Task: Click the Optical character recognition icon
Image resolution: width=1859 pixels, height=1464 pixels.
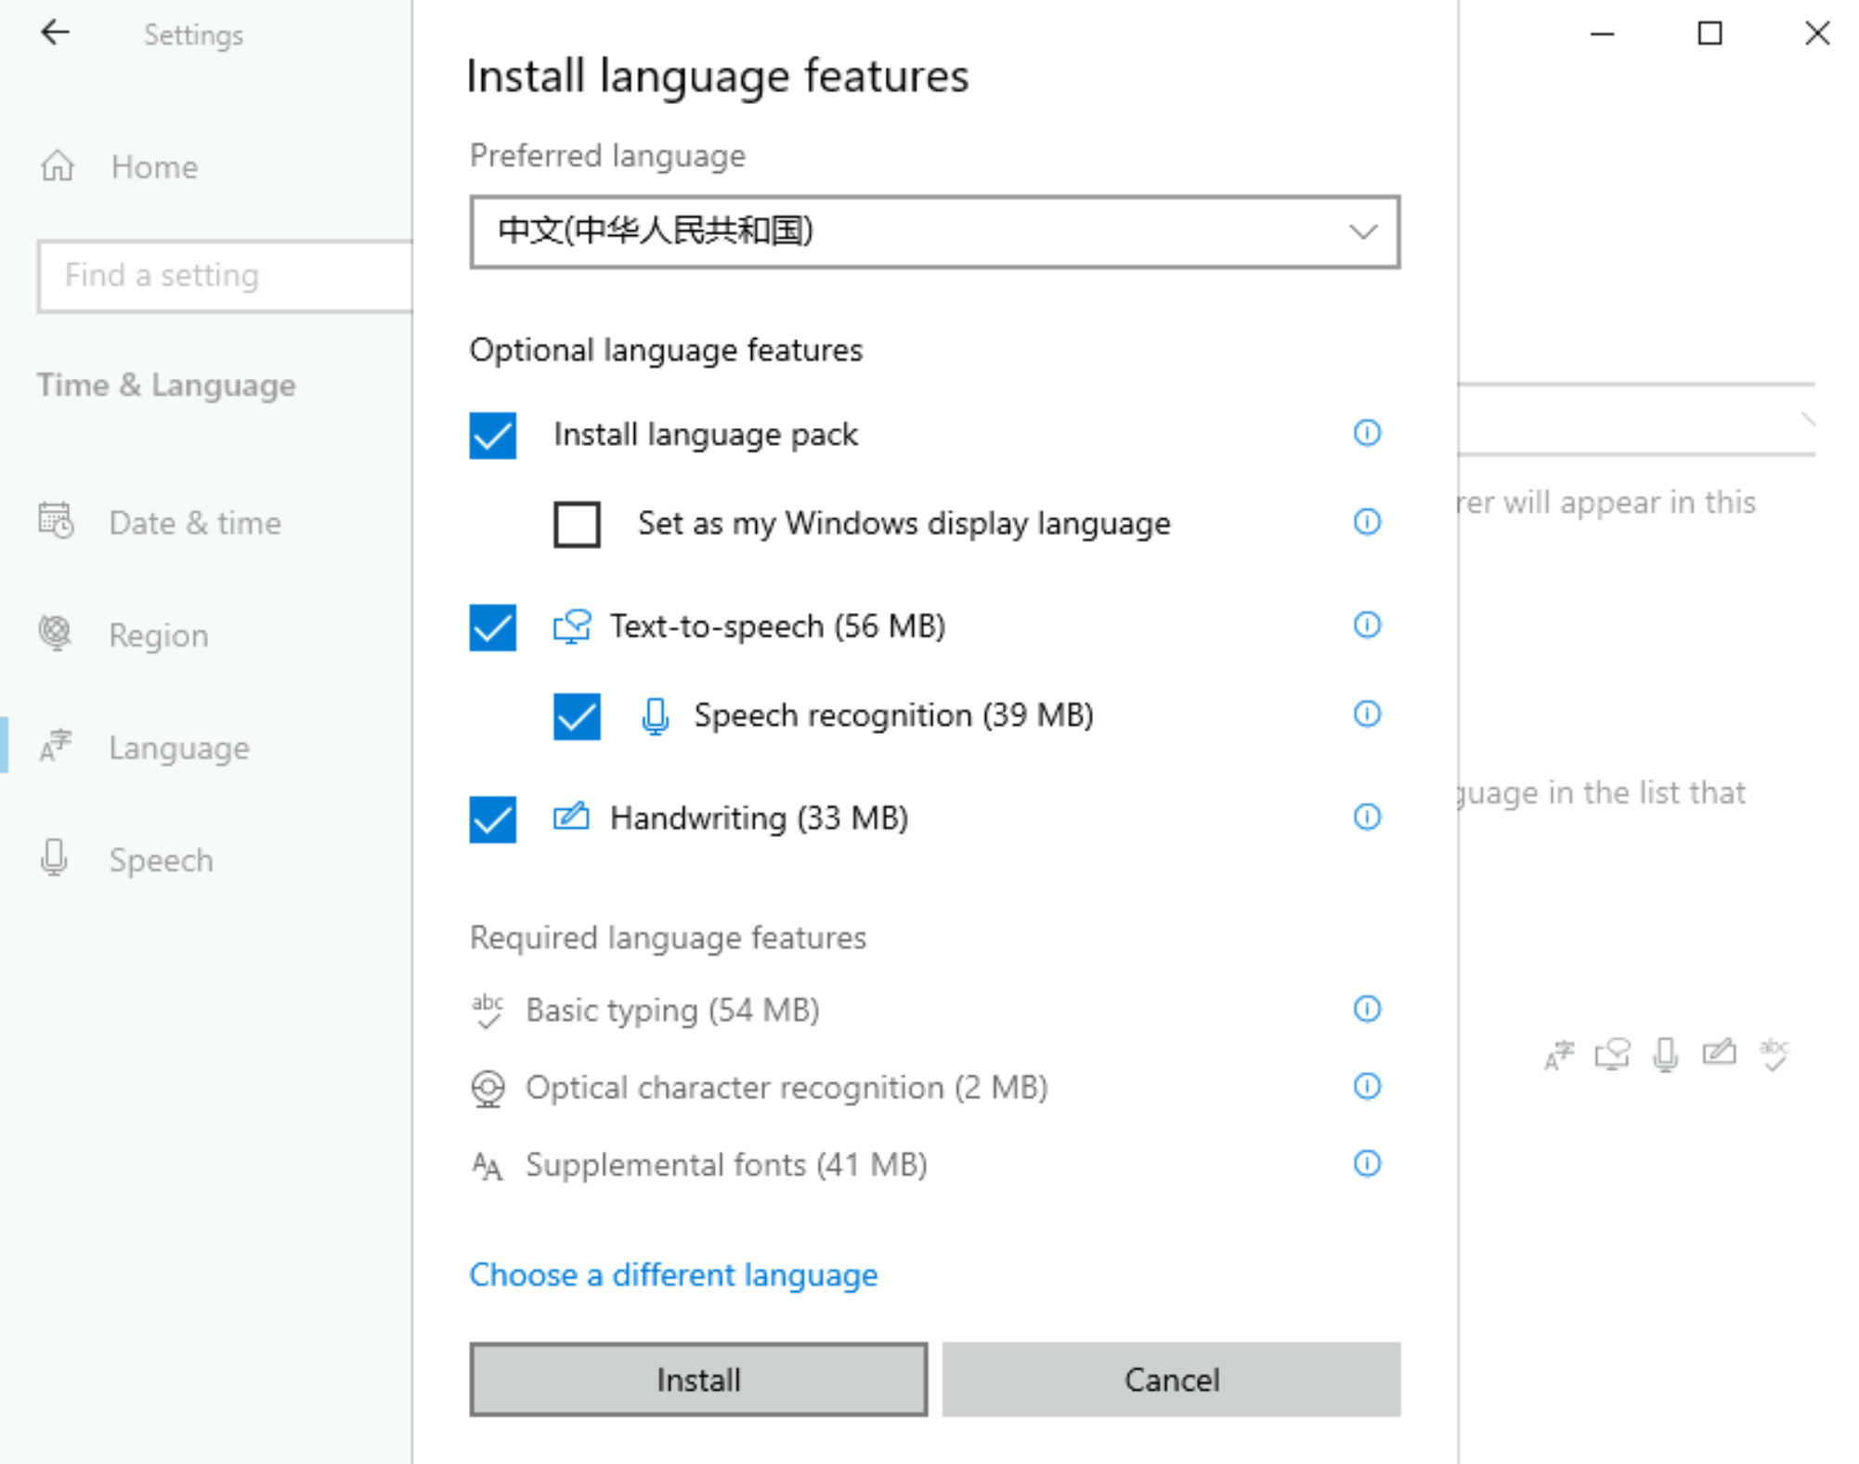Action: point(487,1089)
